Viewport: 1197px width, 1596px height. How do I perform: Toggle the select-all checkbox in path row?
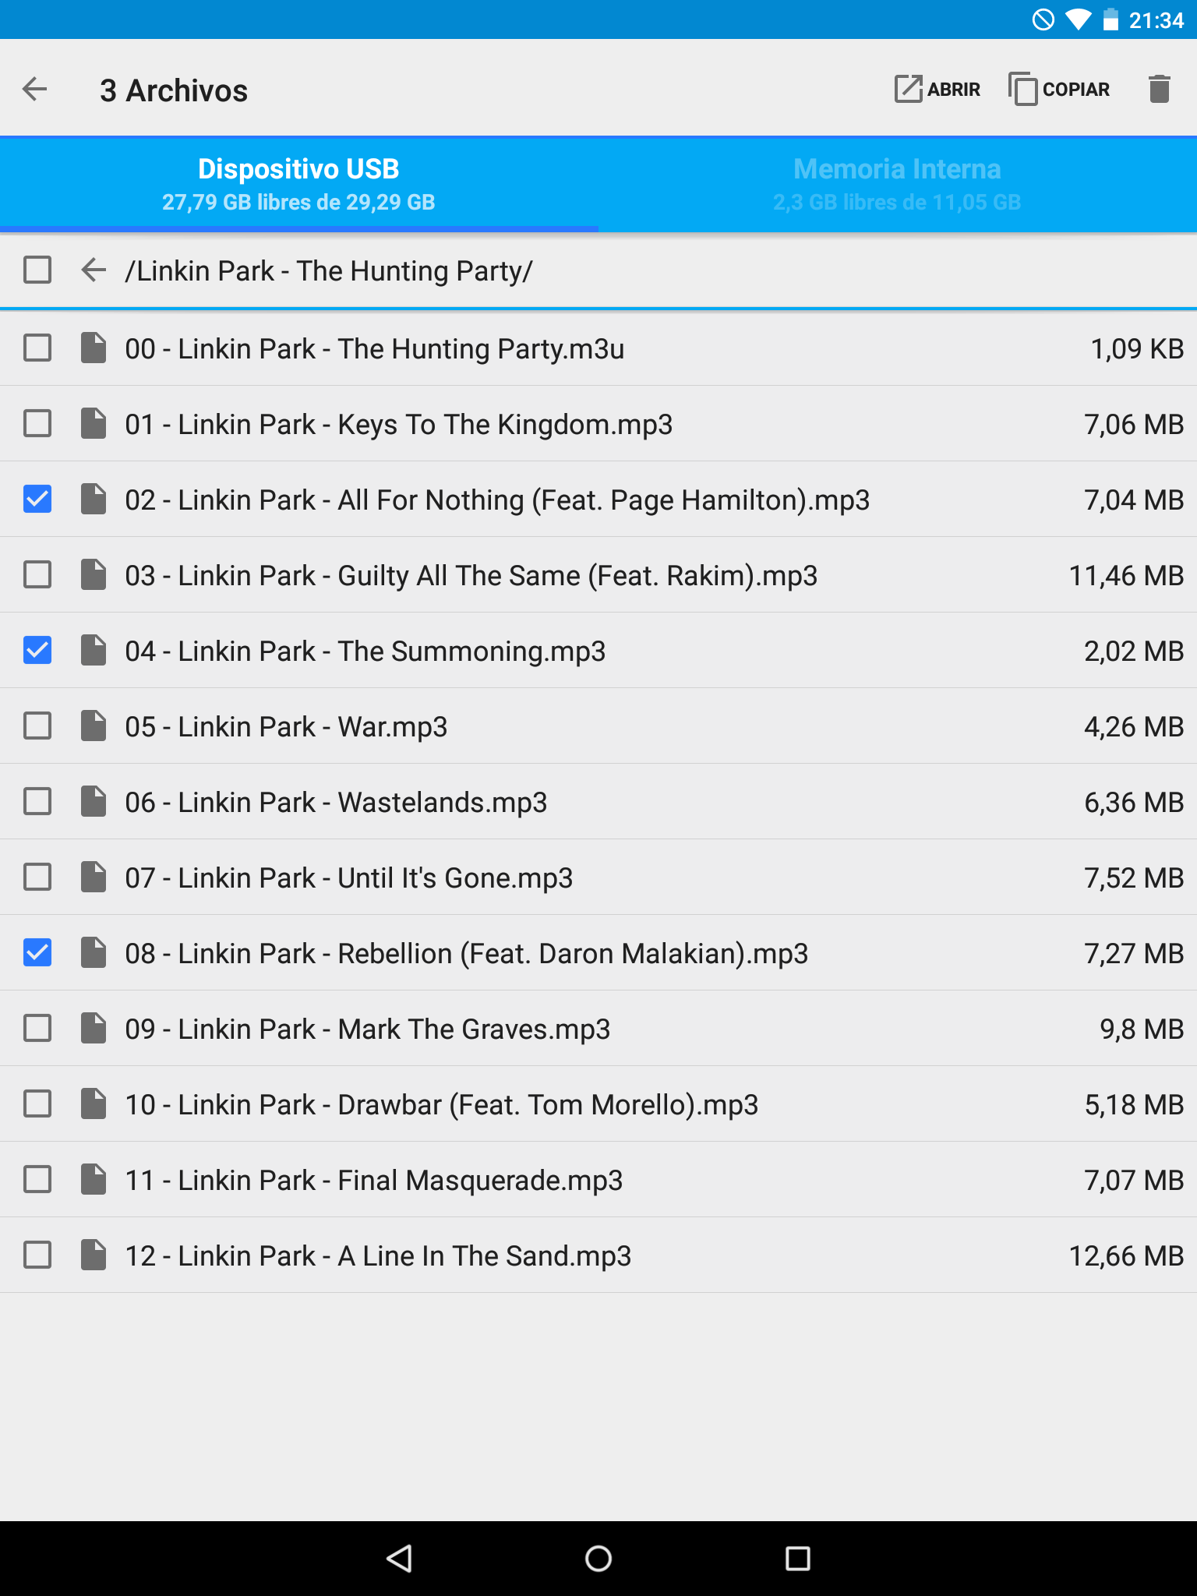pos(37,270)
